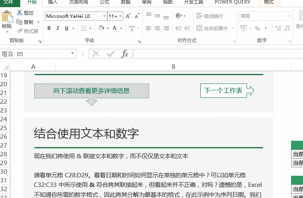Expand Paste options arrow

[x=7, y=31]
